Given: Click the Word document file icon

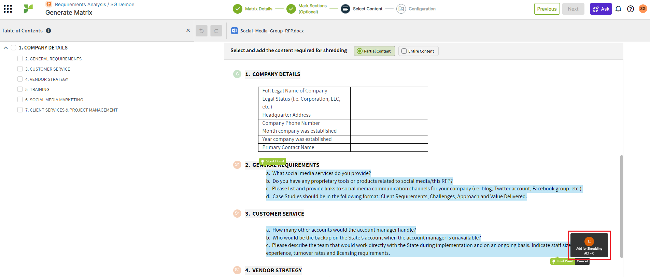Looking at the screenshot, I should [235, 31].
